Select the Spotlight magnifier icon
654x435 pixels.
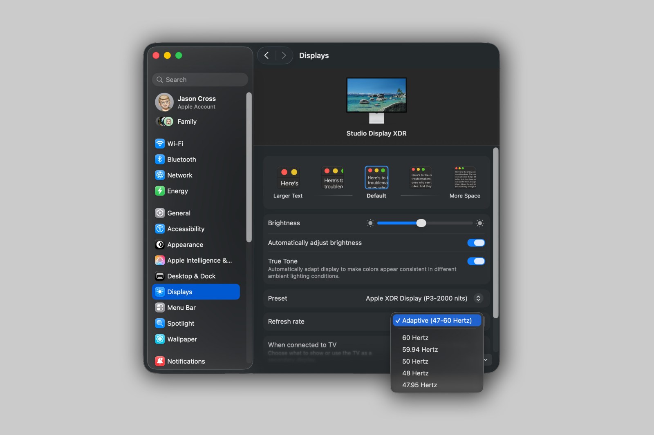160,323
